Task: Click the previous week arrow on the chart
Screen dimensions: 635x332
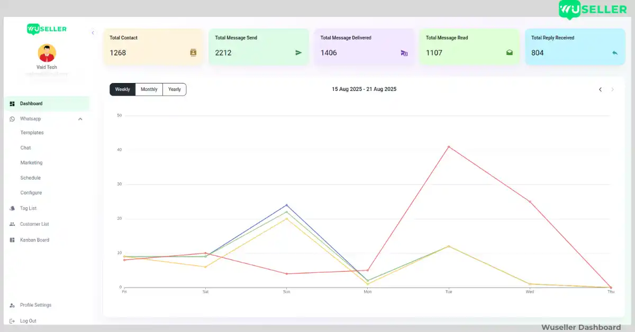Action: click(x=600, y=89)
